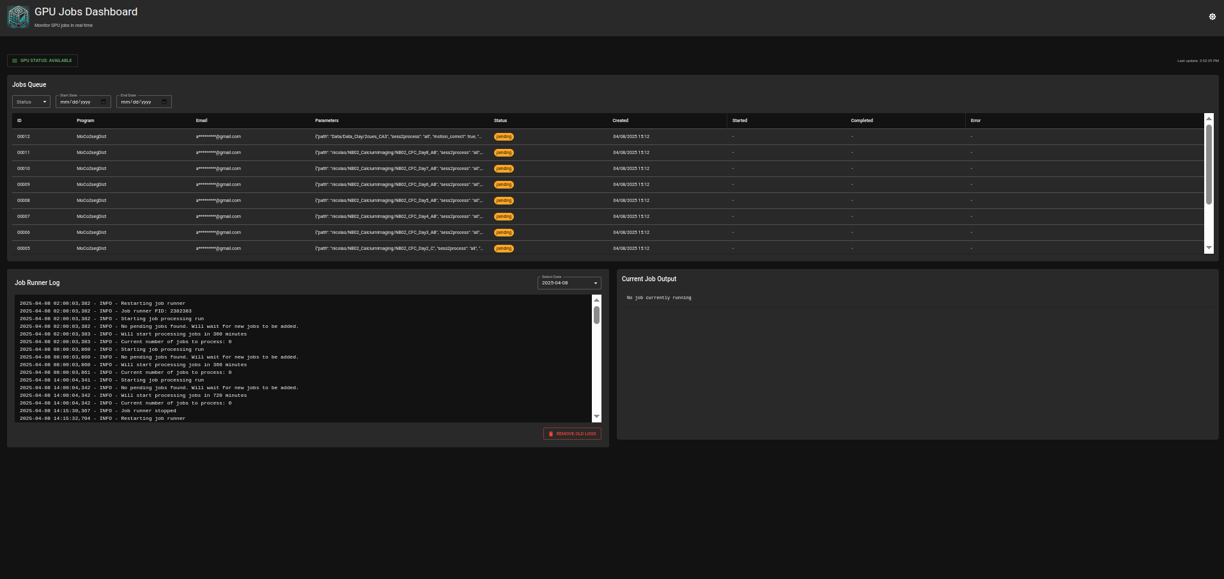1224x579 pixels.
Task: Click the REMOVE OLD LOGS button
Action: [572, 434]
